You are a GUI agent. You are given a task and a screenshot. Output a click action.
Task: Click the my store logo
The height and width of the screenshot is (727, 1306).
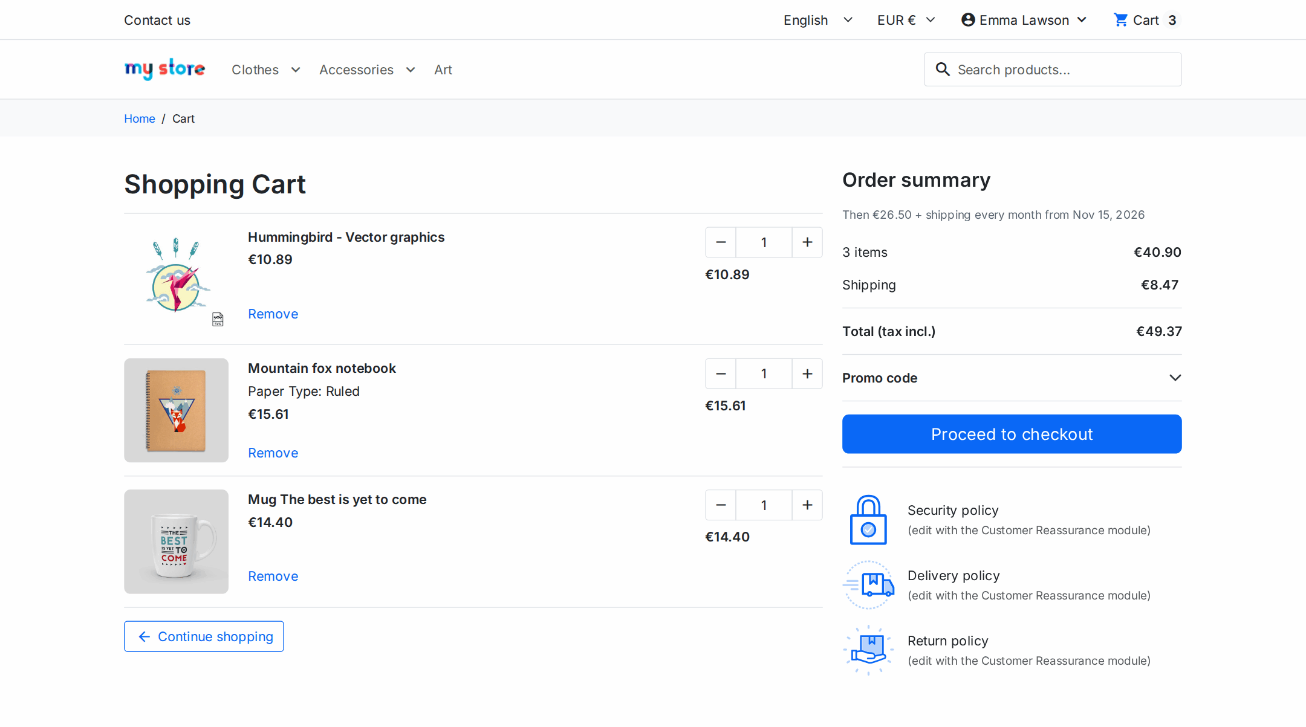tap(164, 69)
